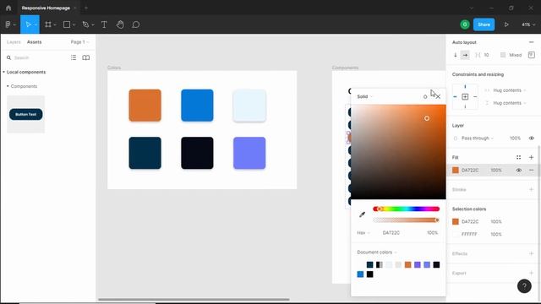Click the auto layout spacing value 10

[x=486, y=55]
